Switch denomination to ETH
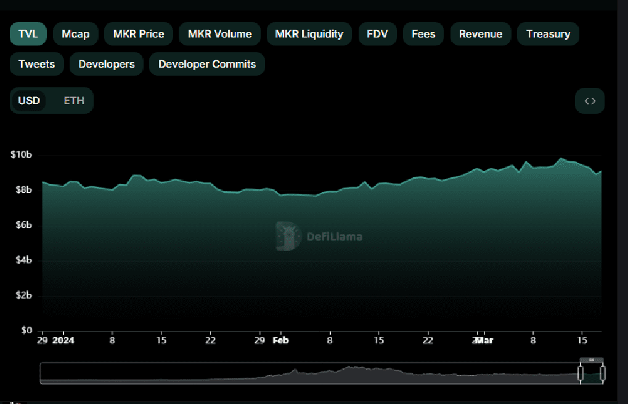Viewport: 628px width, 404px height. (x=74, y=100)
